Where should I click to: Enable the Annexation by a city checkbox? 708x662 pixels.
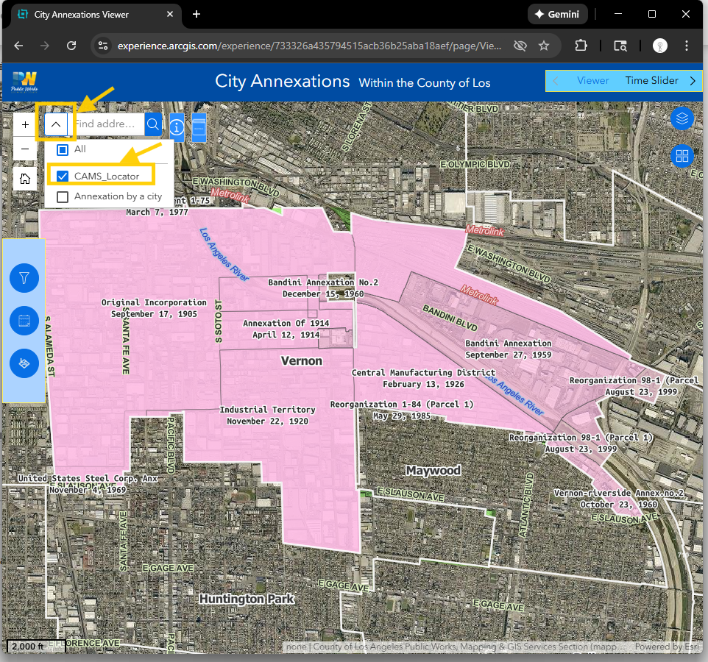pyautogui.click(x=63, y=196)
